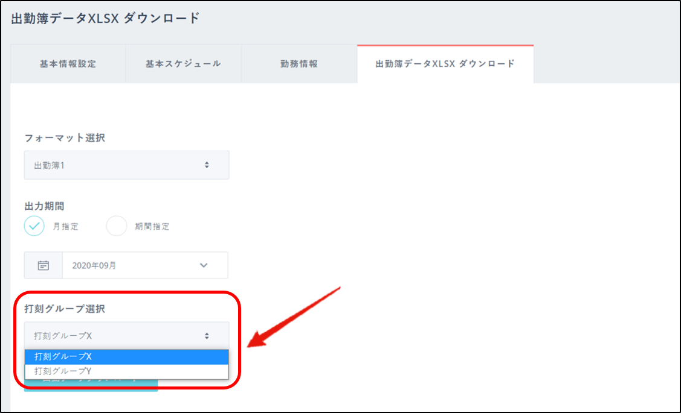Switch to the 基本情報設定 tab
Viewport: 681px width, 413px height.
pyautogui.click(x=68, y=64)
